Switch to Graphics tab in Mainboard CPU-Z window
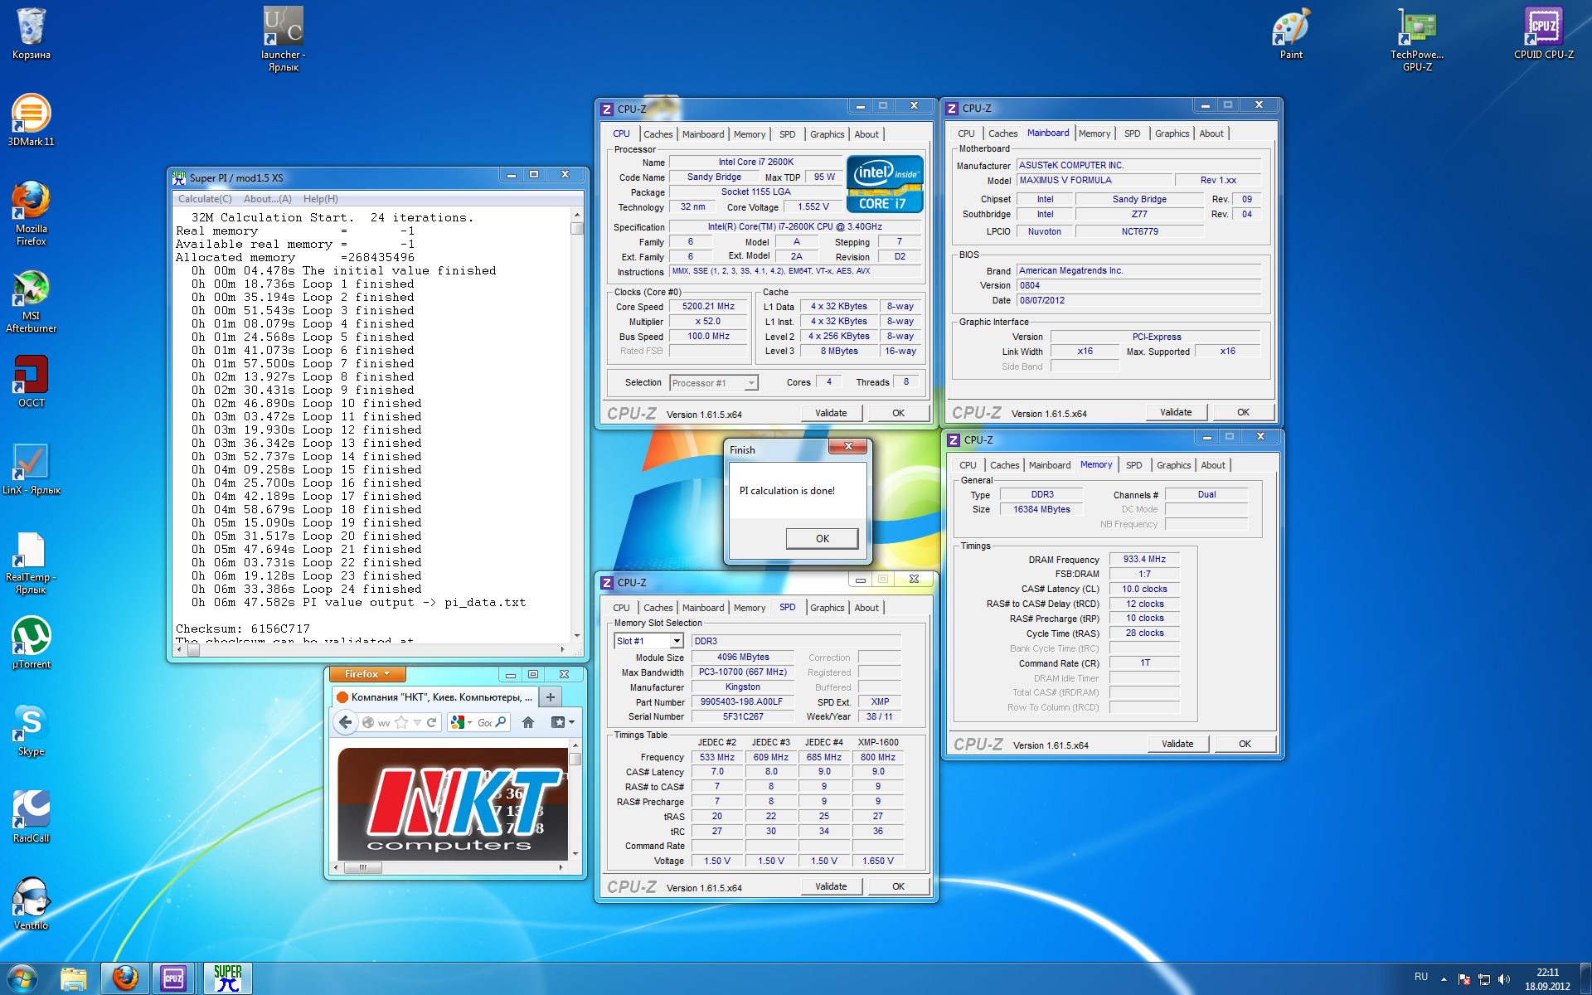The width and height of the screenshot is (1592, 995). click(x=1172, y=133)
